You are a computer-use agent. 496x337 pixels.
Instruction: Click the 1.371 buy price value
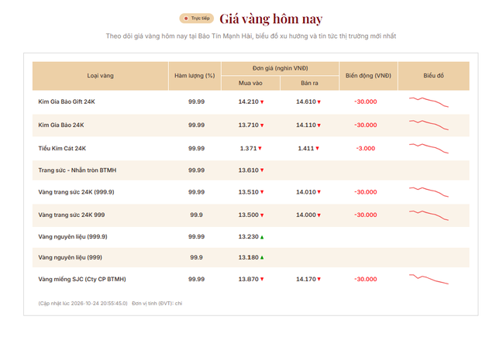[248, 149]
